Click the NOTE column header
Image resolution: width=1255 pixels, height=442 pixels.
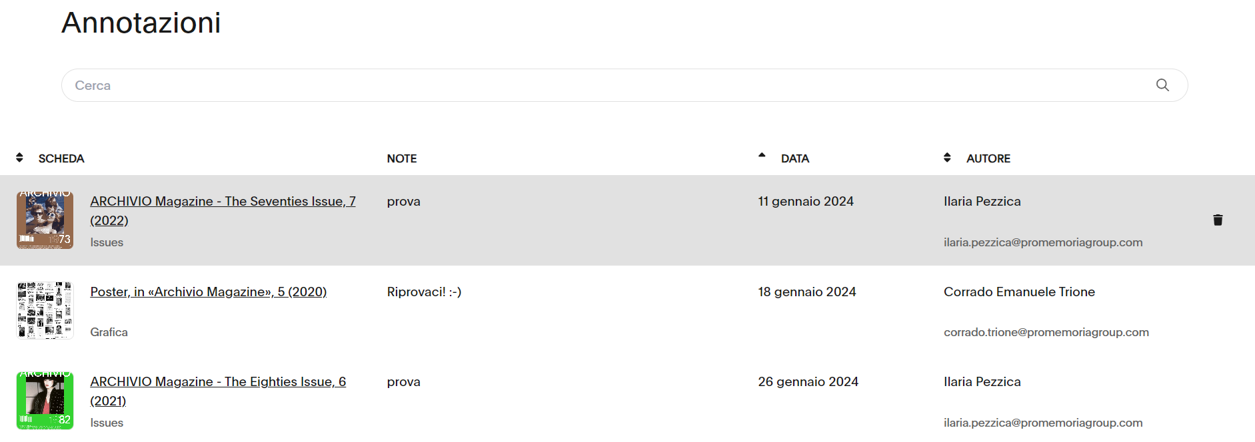(x=402, y=158)
